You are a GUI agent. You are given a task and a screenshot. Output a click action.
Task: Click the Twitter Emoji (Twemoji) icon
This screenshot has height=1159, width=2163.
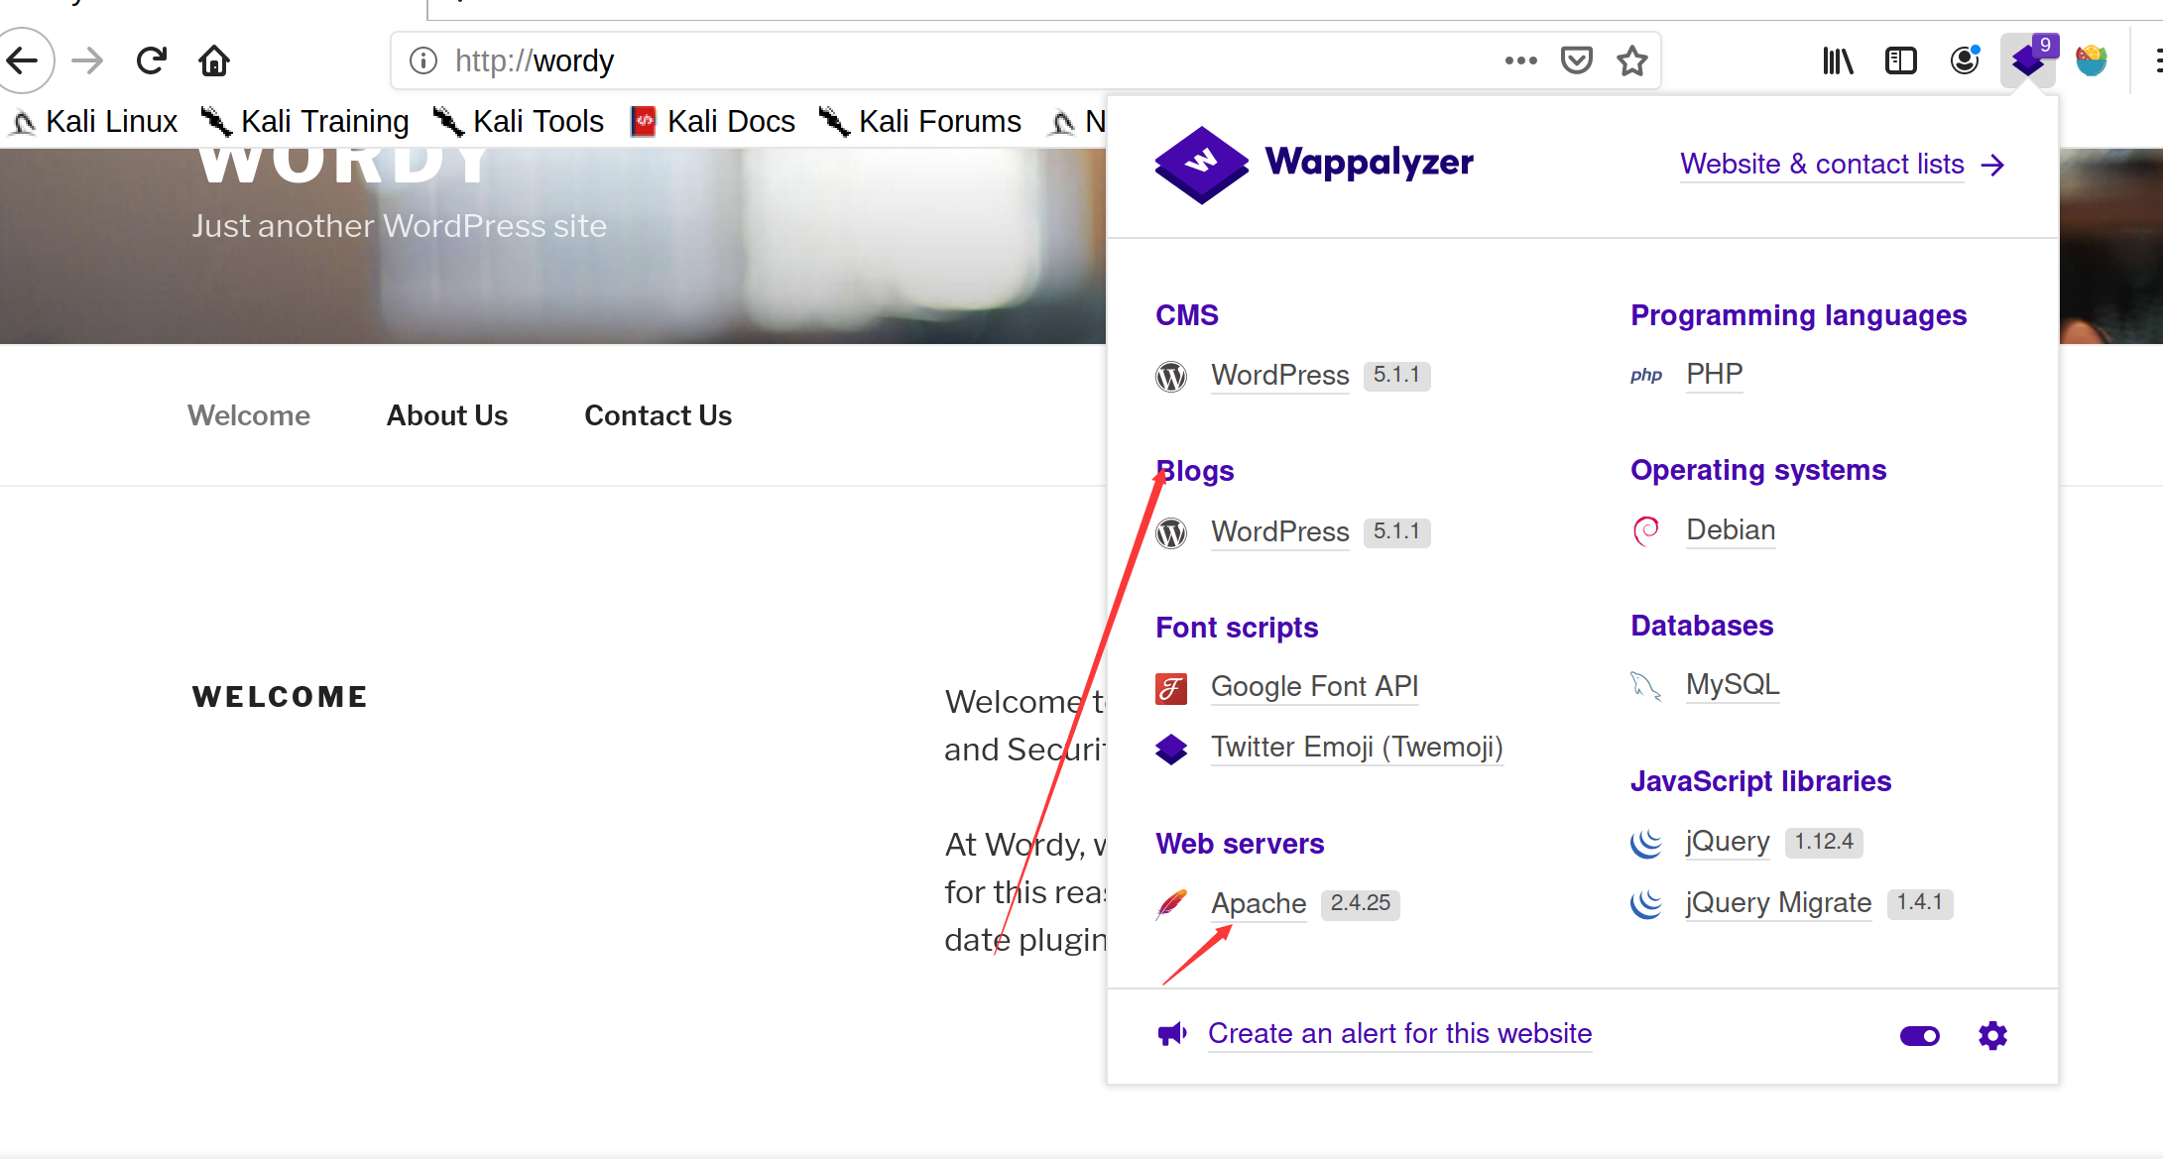point(1171,749)
